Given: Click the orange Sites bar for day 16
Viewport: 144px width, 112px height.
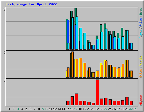Looking at the screenshot, I should (x=73, y=64).
